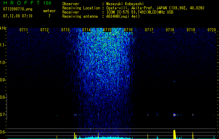Click the meteor echo at 0.7 kHz near 0717
Screen dimensions: 219x139
click(x=148, y=115)
